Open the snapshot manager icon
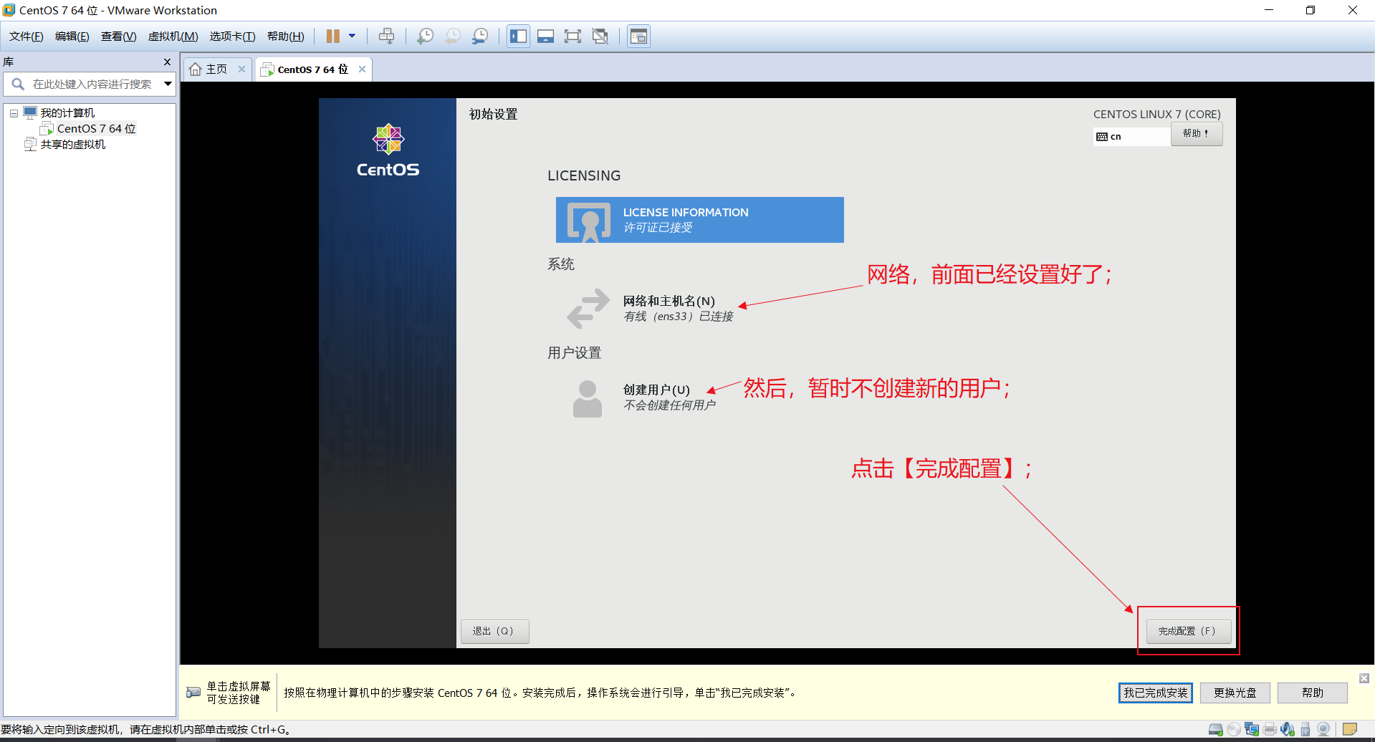Viewport: 1375px width, 742px height. click(480, 37)
